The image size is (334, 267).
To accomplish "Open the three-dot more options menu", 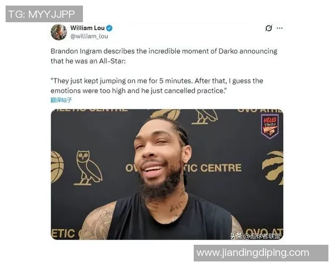I will click(279, 28).
